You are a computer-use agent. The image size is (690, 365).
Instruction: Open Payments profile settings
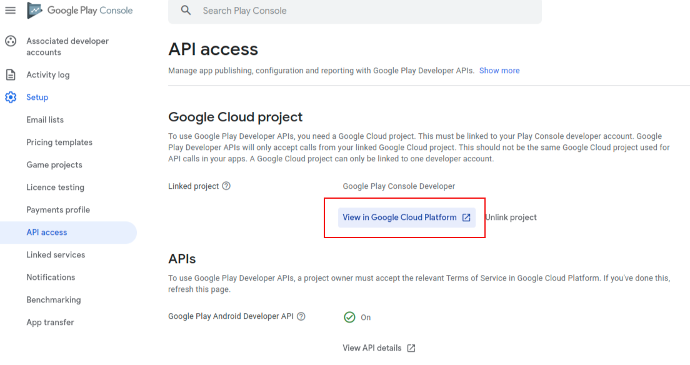click(58, 209)
